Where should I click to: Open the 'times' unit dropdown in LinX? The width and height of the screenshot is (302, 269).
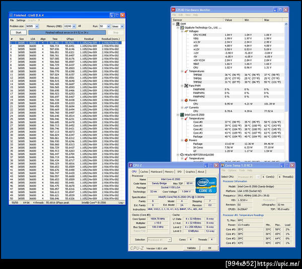click(x=122, y=26)
